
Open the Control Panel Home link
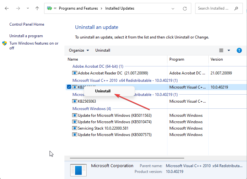tap(27, 24)
